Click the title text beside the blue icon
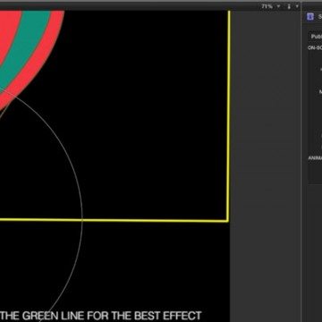The height and width of the screenshot is (322, 322). pos(320,17)
